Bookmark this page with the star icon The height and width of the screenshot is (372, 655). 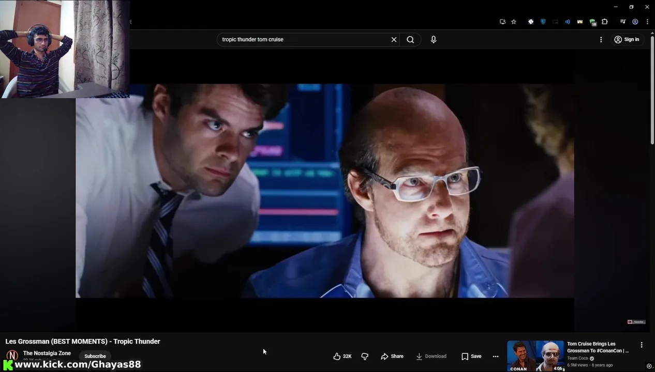point(514,22)
